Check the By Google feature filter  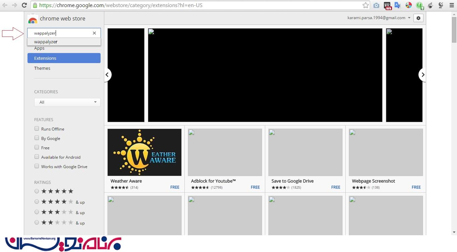[37, 138]
